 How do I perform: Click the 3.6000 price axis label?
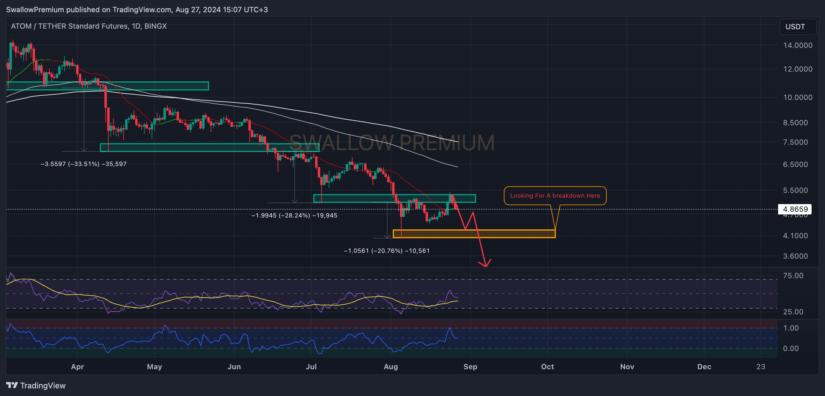point(795,256)
